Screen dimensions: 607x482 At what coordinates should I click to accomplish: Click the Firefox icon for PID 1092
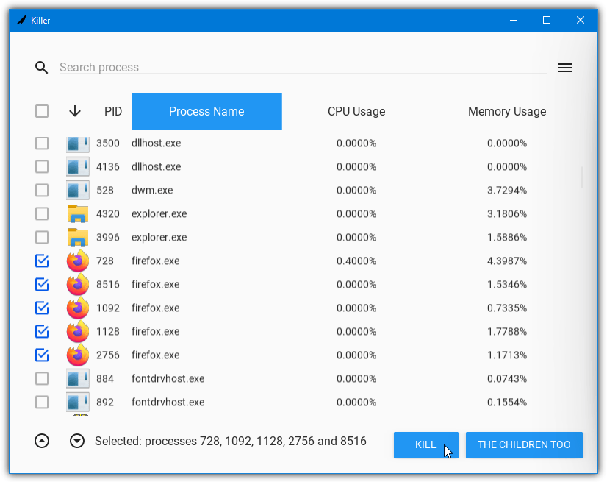[x=78, y=308]
